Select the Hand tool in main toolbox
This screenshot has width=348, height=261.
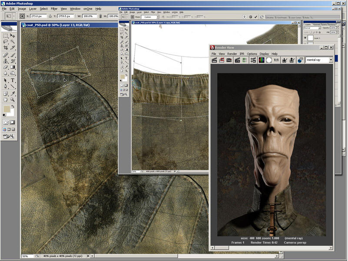[6, 100]
